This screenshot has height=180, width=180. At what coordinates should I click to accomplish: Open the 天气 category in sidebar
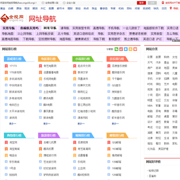(150, 62)
